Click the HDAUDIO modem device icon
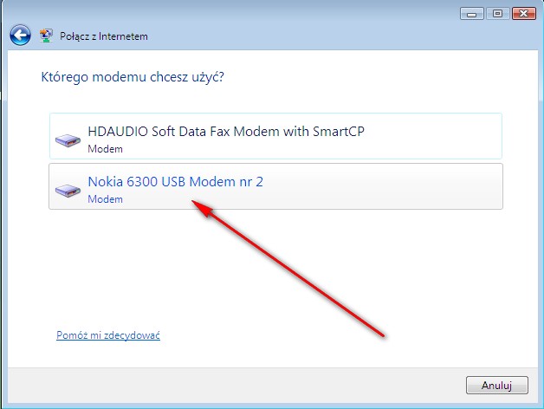Image resolution: width=544 pixels, height=409 pixels. click(68, 140)
